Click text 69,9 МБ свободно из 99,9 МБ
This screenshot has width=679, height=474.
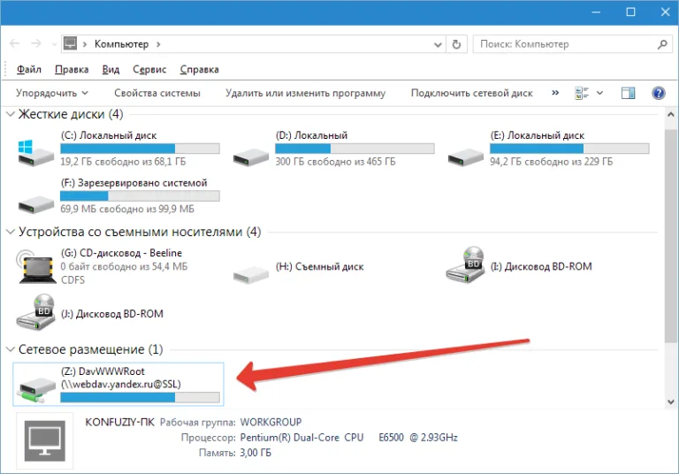[x=127, y=209]
